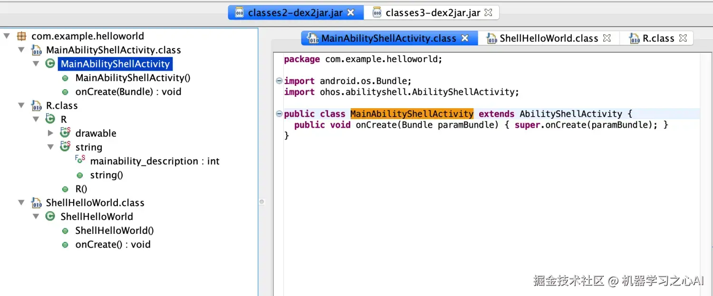Collapse the R.class tree node
The image size is (713, 296).
coord(21,105)
